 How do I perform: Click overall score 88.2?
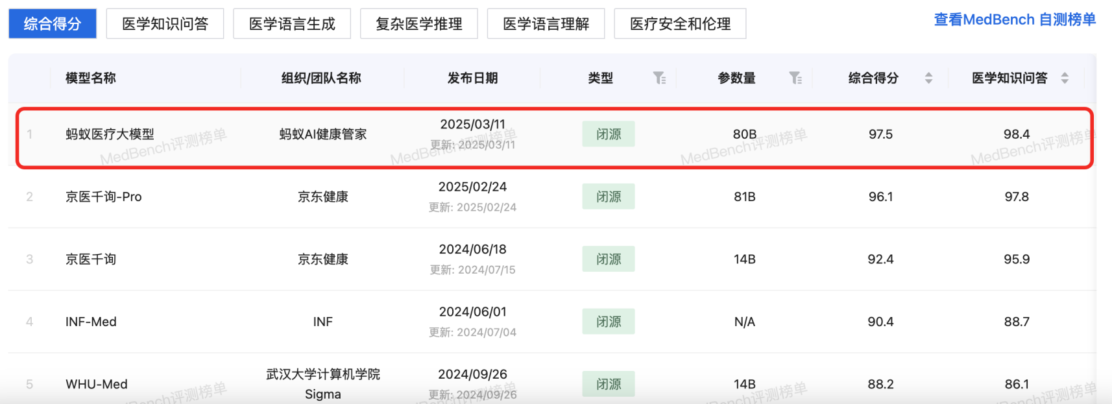(x=880, y=384)
